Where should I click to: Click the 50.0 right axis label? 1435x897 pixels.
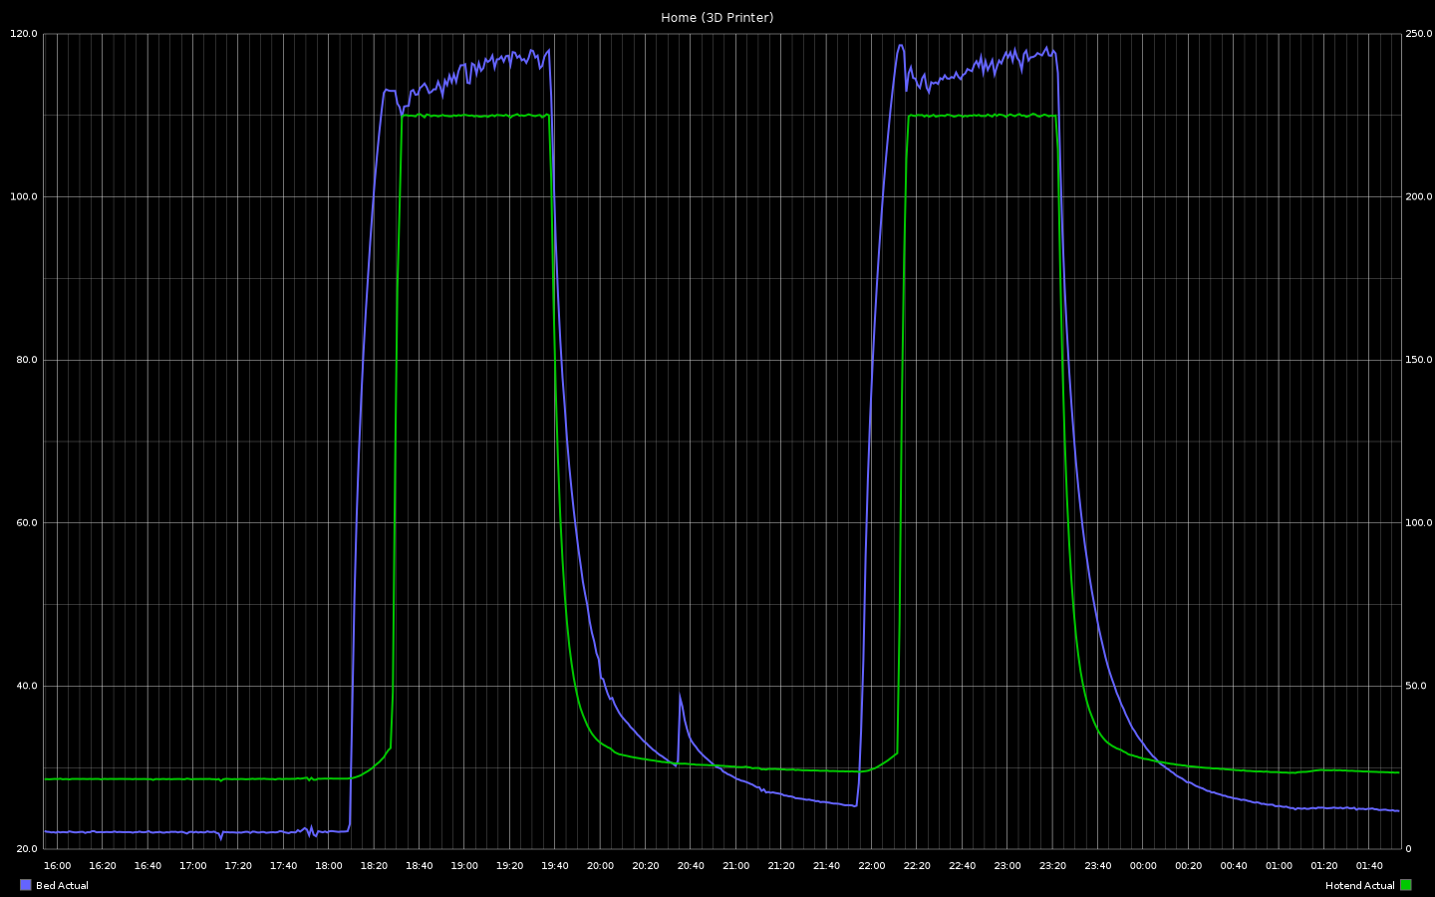pos(1416,686)
